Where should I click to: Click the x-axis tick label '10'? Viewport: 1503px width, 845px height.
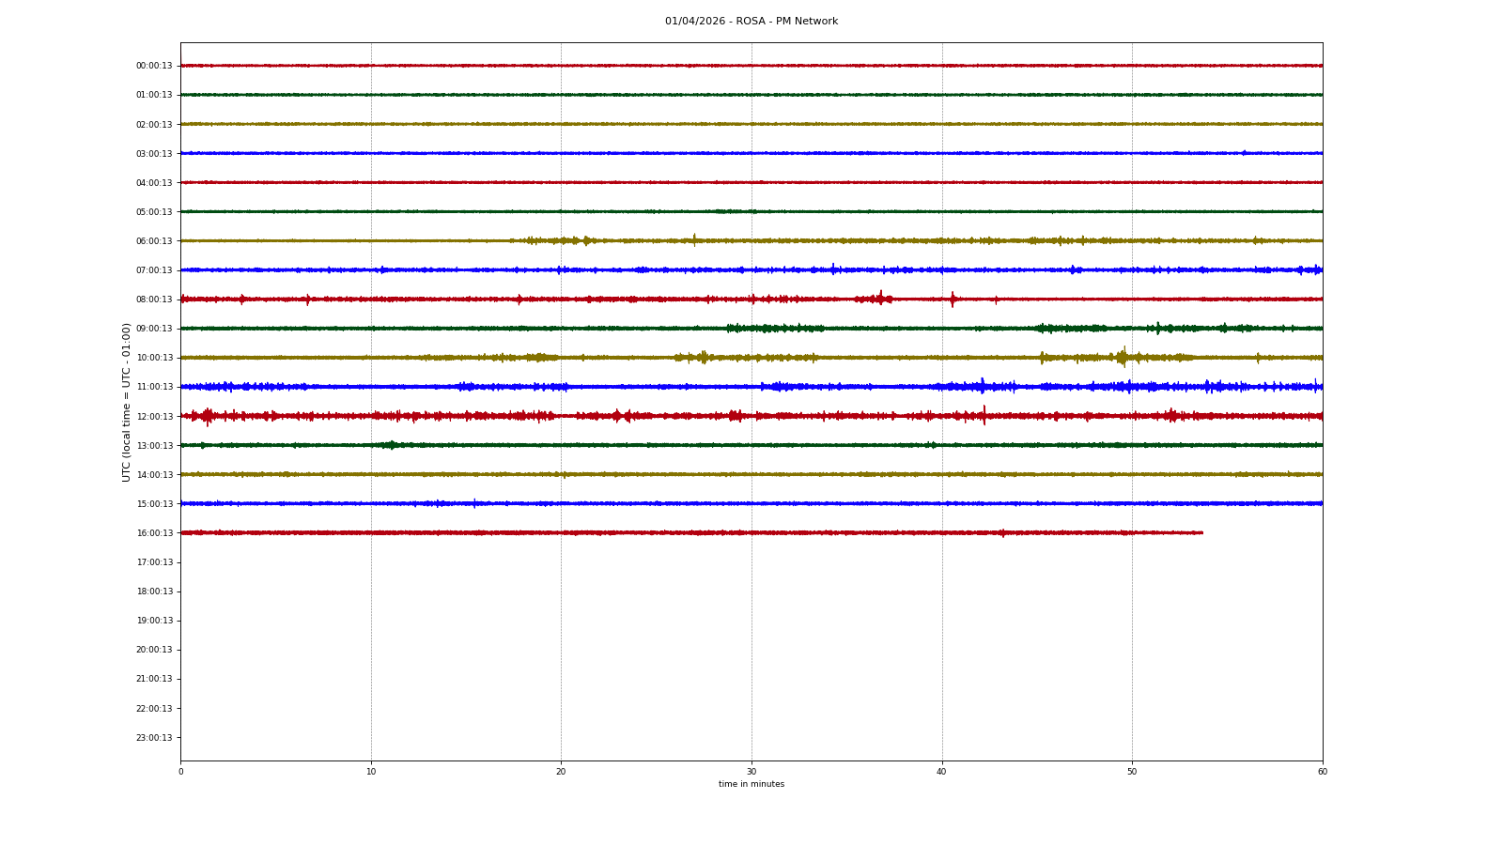[x=371, y=772]
